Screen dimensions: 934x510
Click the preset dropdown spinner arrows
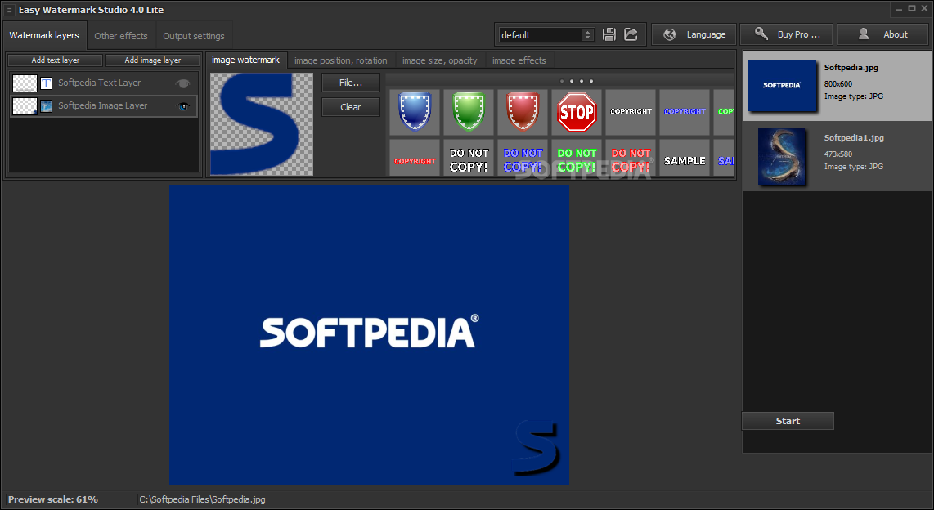pos(587,34)
